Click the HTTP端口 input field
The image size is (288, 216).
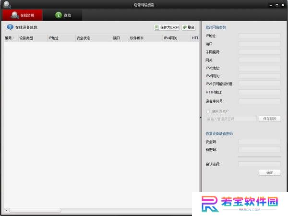[260, 92]
